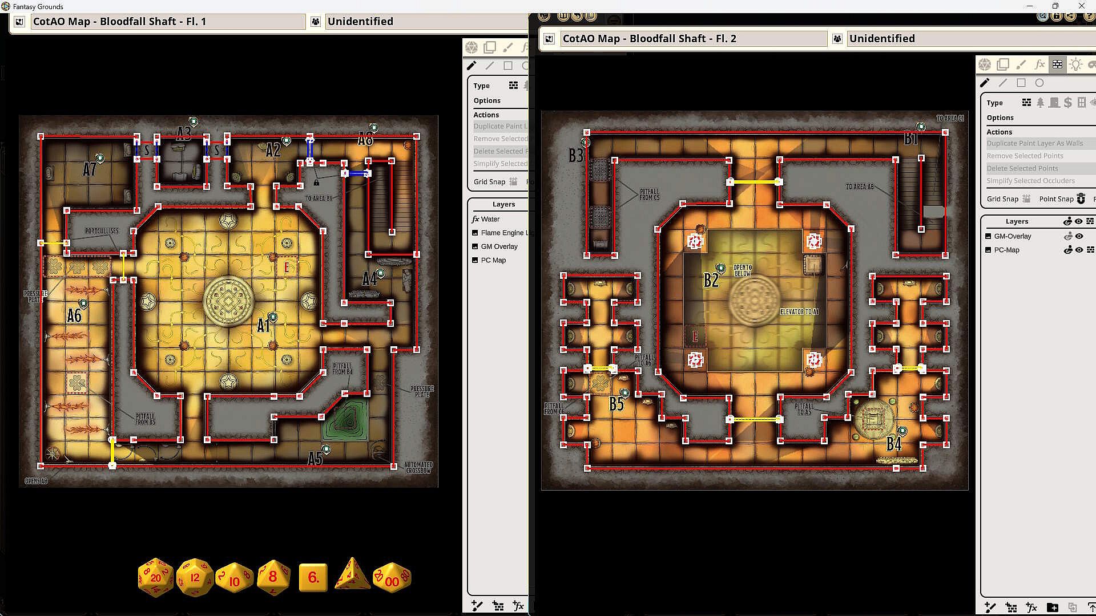Edit the Fl. 1 map name field
Image resolution: width=1096 pixels, height=616 pixels.
(x=168, y=22)
